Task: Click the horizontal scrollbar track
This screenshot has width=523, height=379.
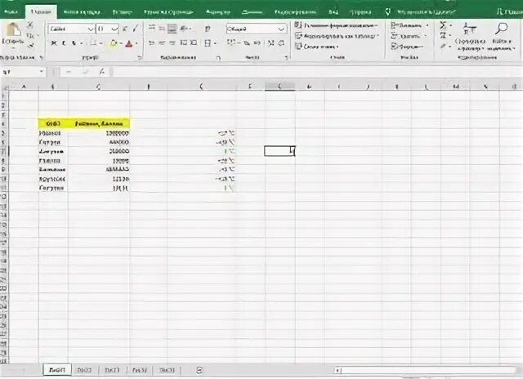Action: (428, 370)
